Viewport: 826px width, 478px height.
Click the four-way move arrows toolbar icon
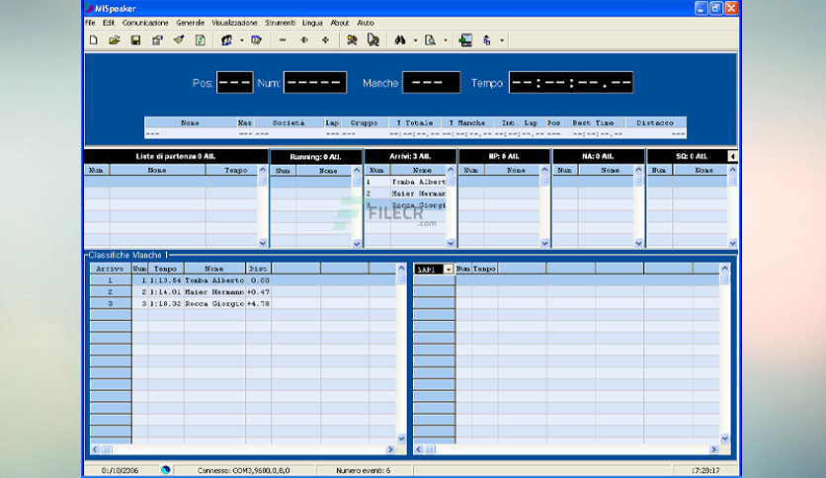[x=325, y=40]
